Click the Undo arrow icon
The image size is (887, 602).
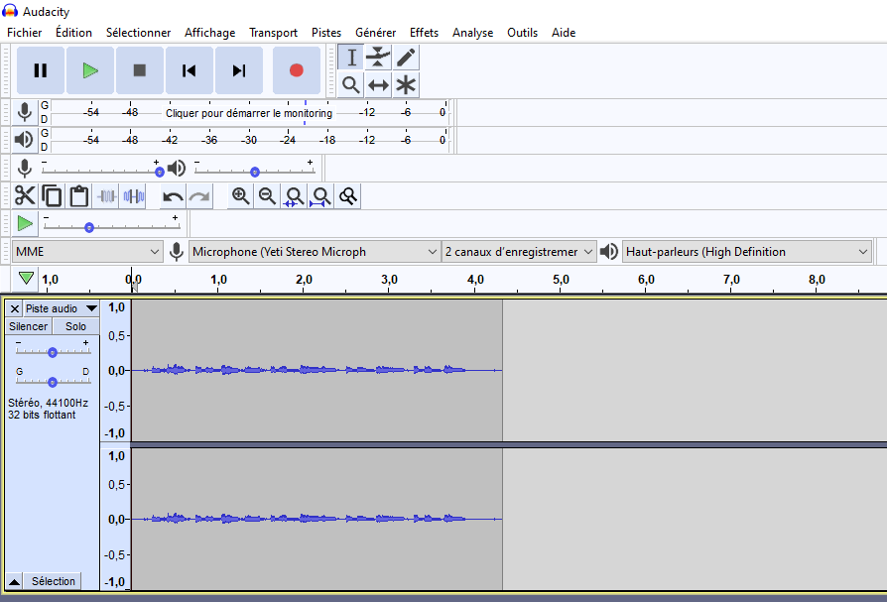173,196
